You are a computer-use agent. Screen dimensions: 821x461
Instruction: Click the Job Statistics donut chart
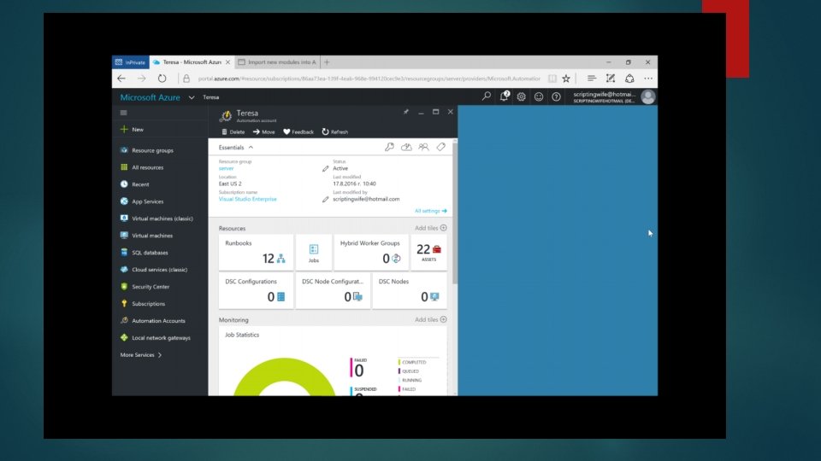[284, 376]
